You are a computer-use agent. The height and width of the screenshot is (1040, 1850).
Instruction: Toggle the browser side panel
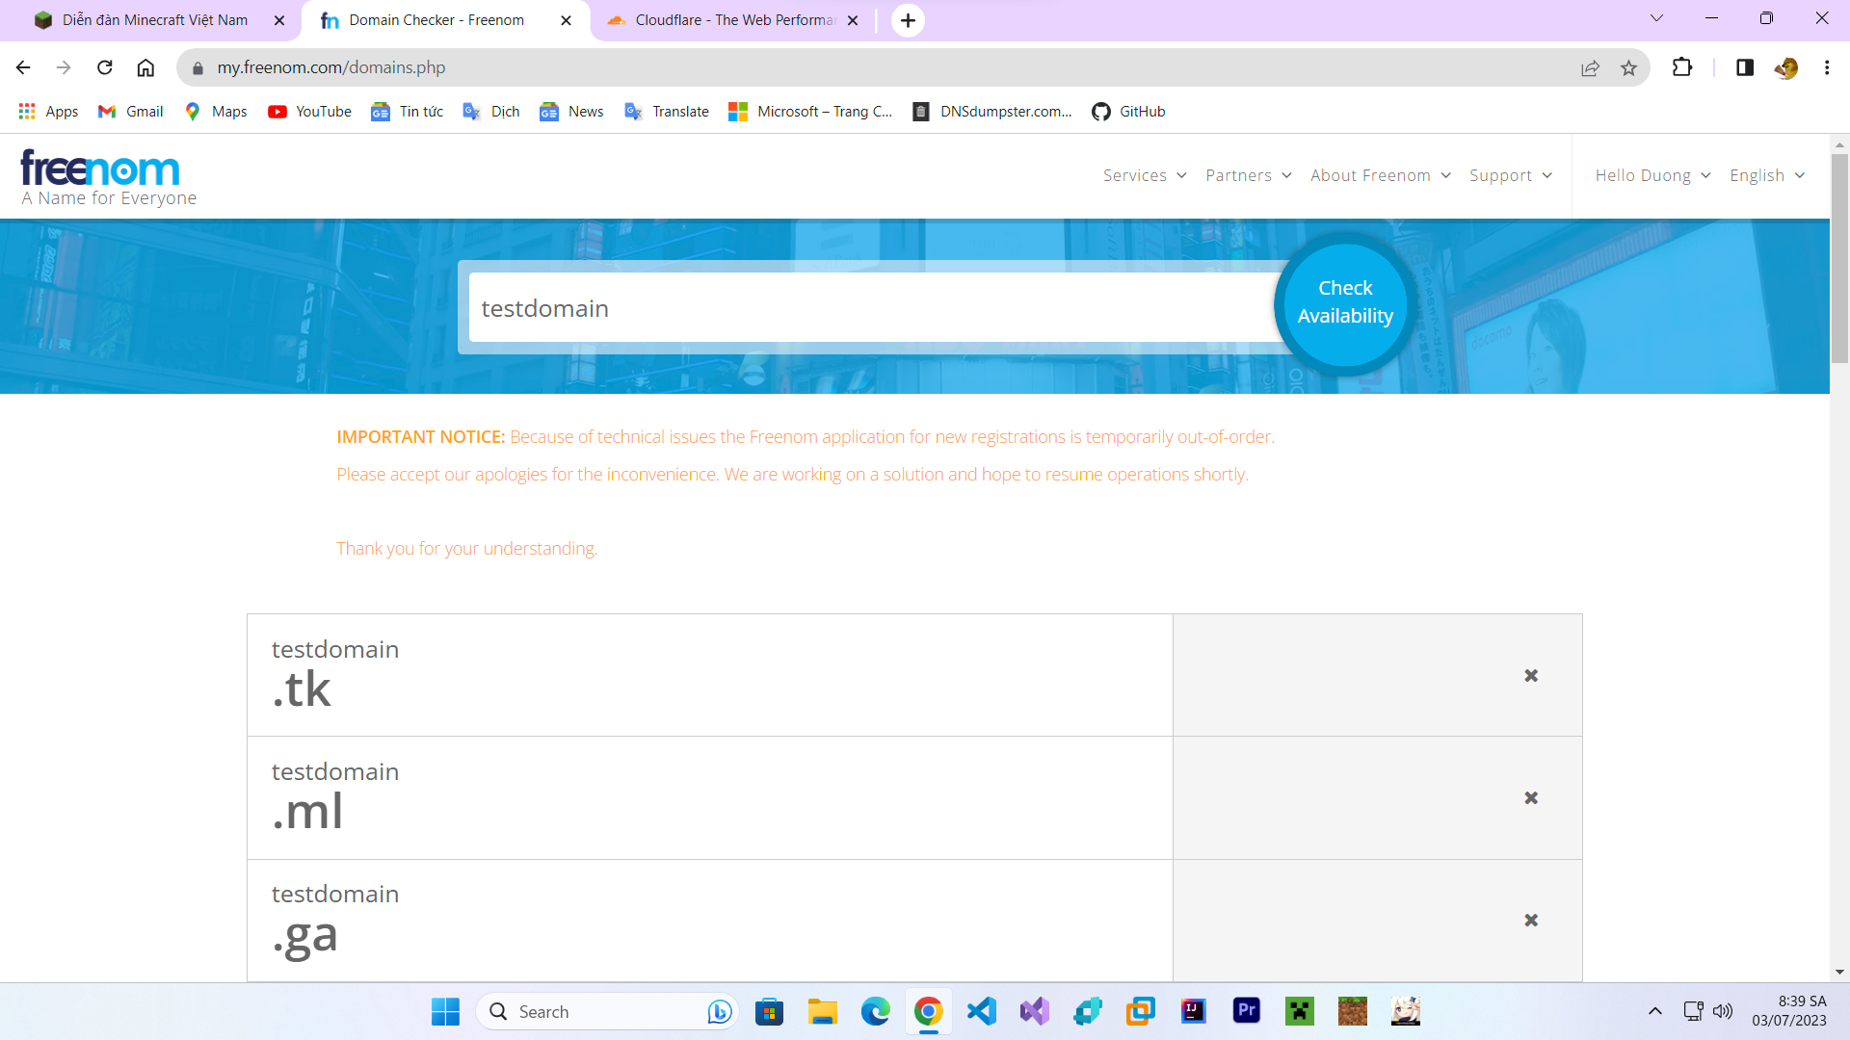point(1744,67)
